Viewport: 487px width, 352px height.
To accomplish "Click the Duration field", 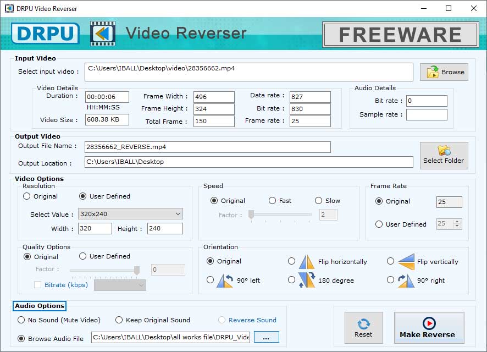I will coord(107,97).
